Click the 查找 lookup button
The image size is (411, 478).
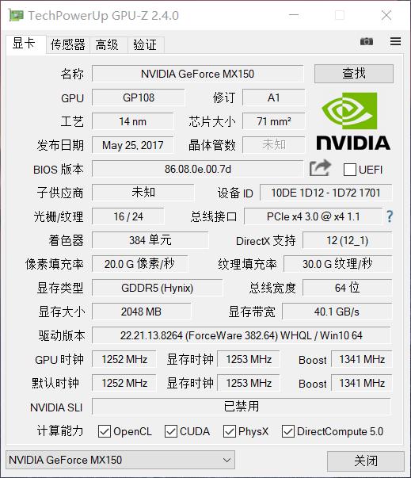[x=354, y=74]
